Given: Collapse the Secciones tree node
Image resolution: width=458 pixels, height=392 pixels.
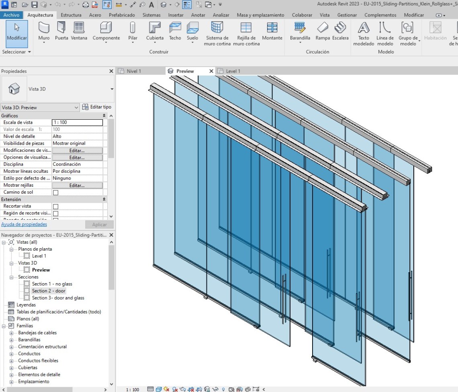Looking at the screenshot, I should tap(12, 277).
